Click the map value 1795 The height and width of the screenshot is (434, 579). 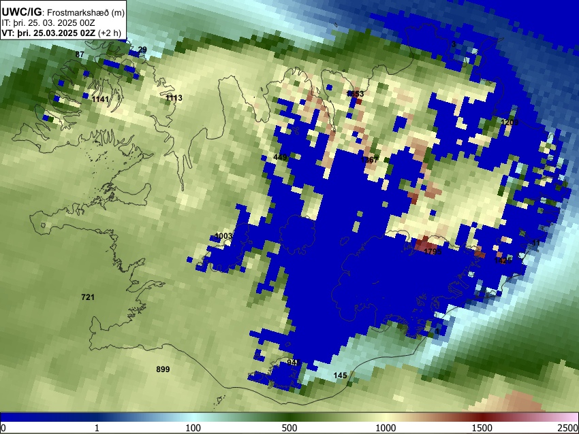pos(433,252)
